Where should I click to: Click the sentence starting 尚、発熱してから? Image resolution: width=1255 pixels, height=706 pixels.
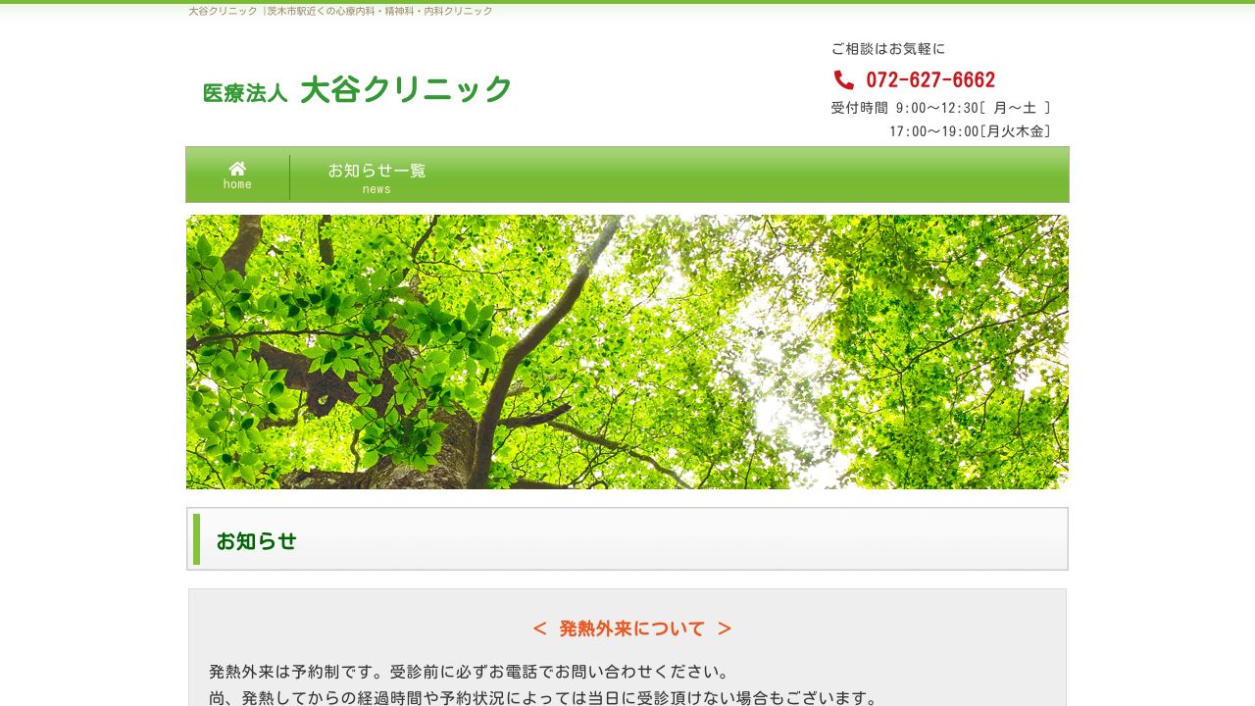[x=543, y=698]
